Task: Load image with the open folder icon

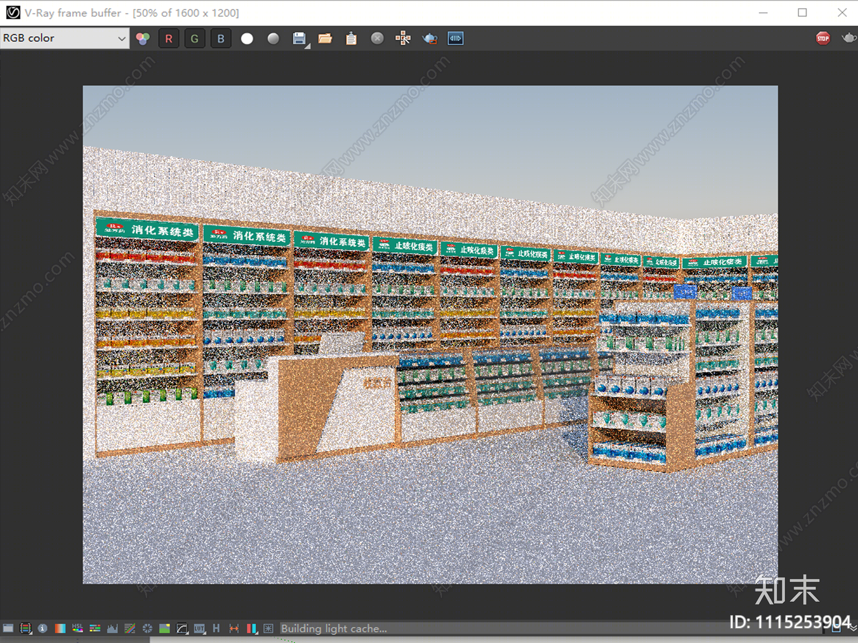Action: tap(325, 39)
